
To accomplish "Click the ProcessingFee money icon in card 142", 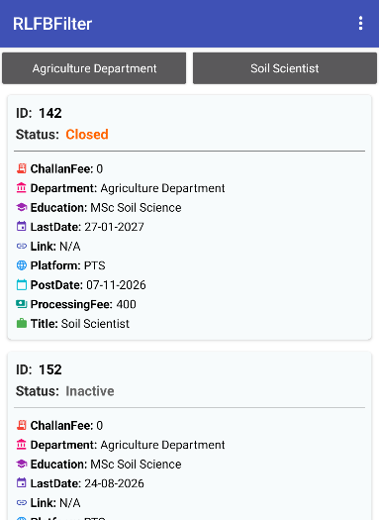I will pyautogui.click(x=22, y=304).
